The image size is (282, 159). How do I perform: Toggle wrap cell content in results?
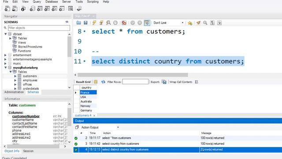tap(197, 82)
